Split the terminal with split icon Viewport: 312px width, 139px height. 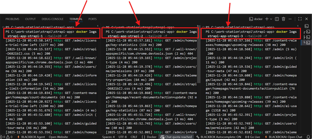[277, 19]
